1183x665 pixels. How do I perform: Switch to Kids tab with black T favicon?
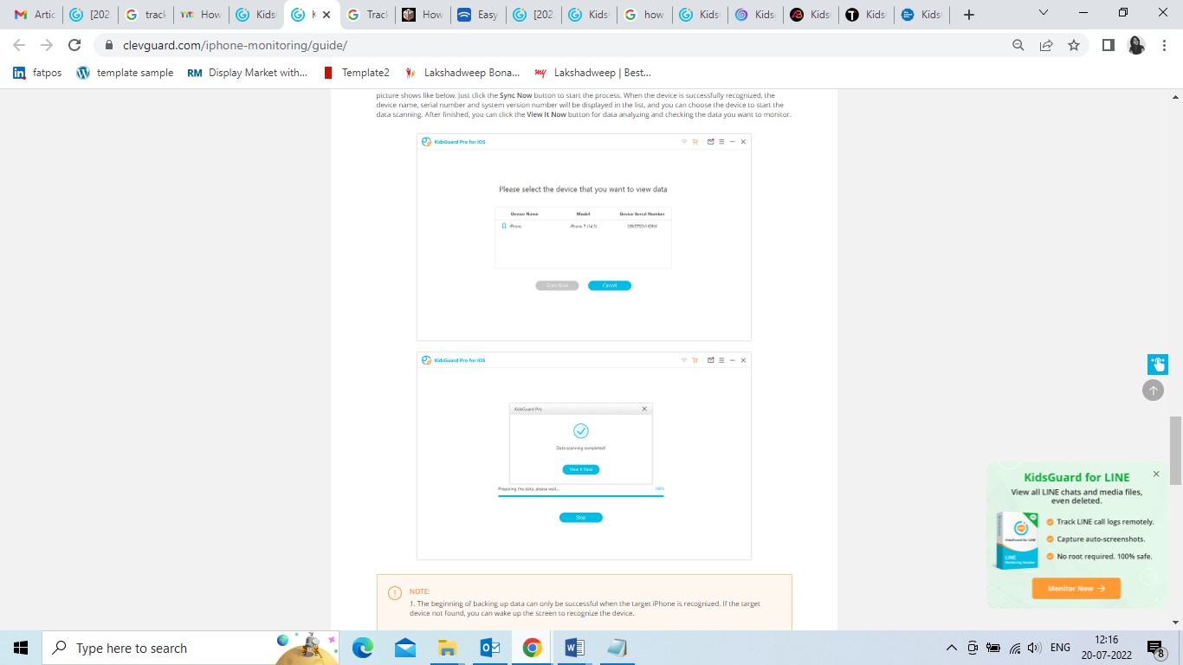point(866,15)
